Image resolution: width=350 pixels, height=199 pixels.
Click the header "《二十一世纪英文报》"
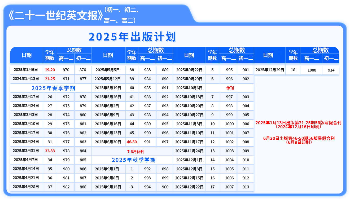click(55, 16)
